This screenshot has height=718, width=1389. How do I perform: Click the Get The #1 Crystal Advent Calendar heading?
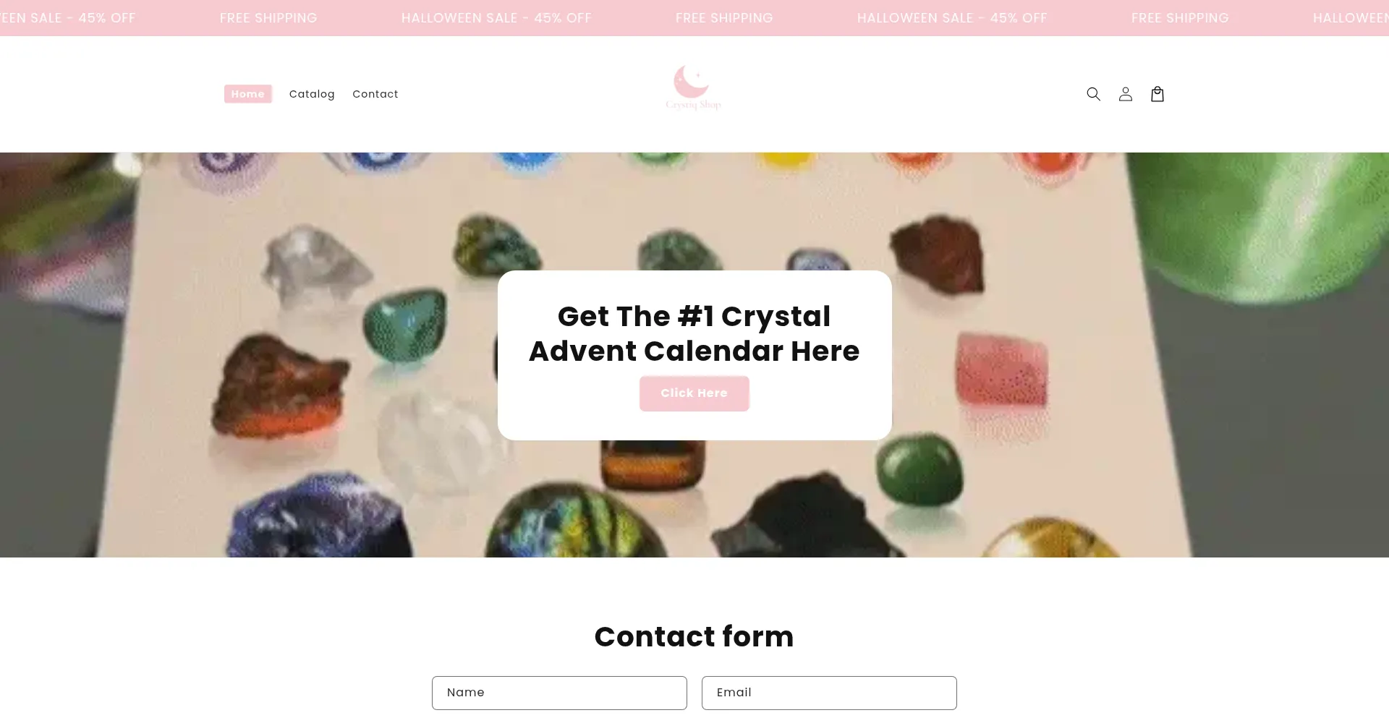[x=694, y=334]
